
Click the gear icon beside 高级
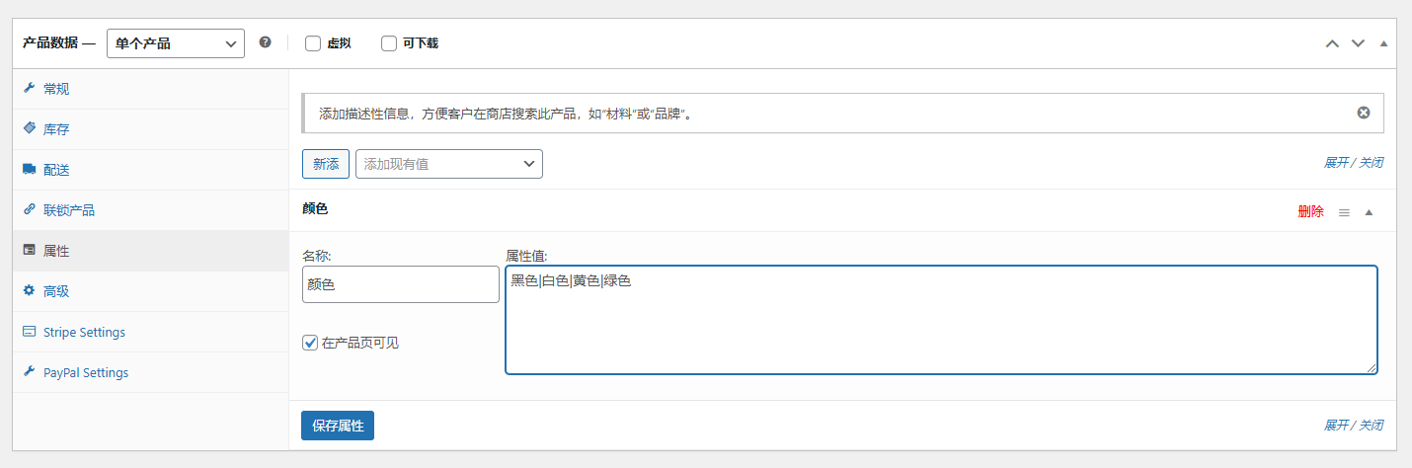click(29, 290)
